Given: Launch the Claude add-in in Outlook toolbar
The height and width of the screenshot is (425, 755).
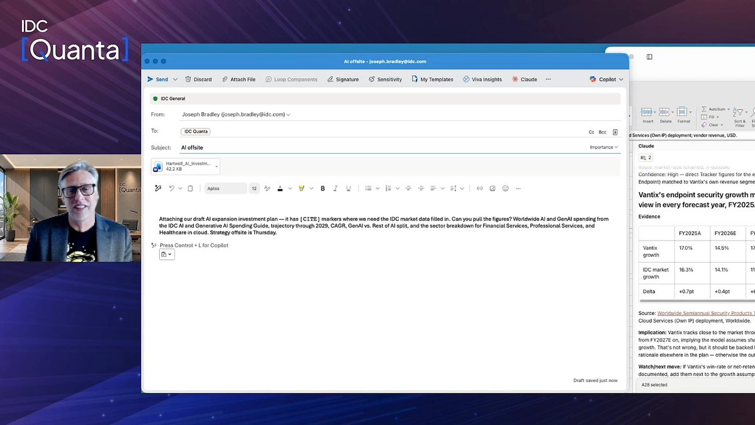Looking at the screenshot, I should click(524, 79).
